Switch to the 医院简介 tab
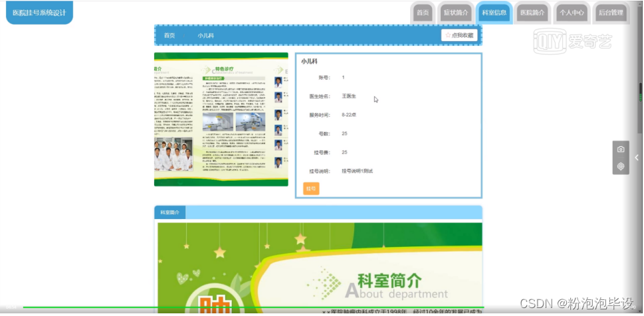The image size is (644, 316). [532, 13]
